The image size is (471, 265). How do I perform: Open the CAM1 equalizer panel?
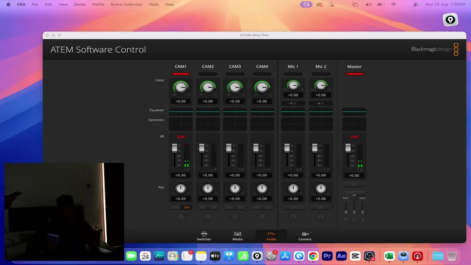(181, 111)
